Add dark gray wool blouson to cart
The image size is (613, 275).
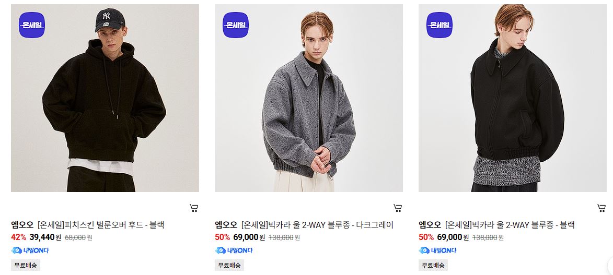[398, 208]
